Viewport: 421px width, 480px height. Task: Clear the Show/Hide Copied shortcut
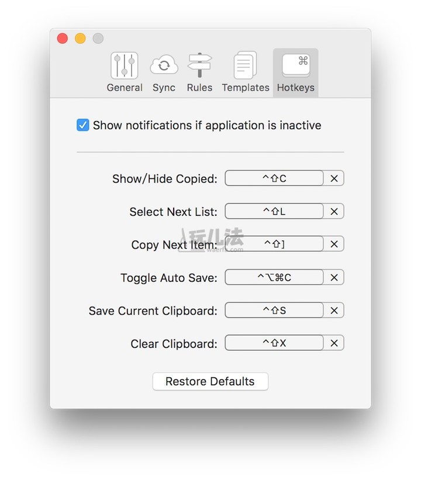tap(334, 178)
